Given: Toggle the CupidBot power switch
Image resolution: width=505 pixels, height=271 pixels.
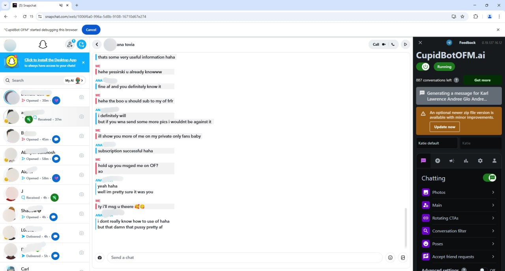Looking at the screenshot, I should (x=423, y=67).
